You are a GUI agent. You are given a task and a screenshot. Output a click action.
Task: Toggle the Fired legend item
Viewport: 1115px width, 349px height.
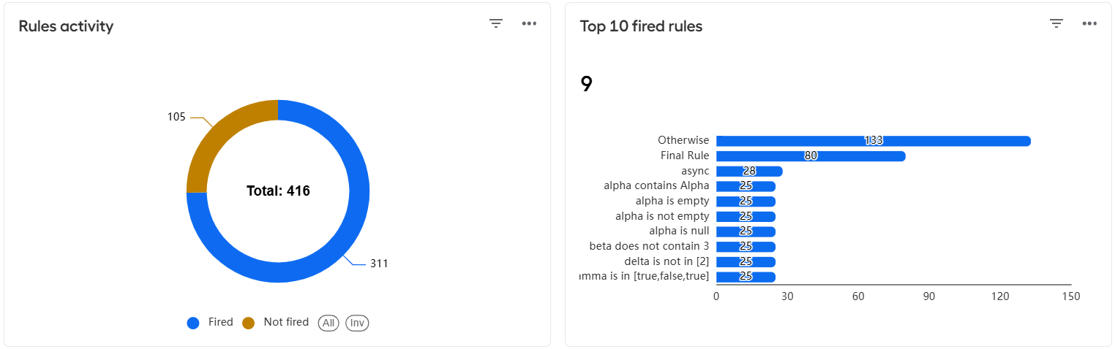point(210,323)
